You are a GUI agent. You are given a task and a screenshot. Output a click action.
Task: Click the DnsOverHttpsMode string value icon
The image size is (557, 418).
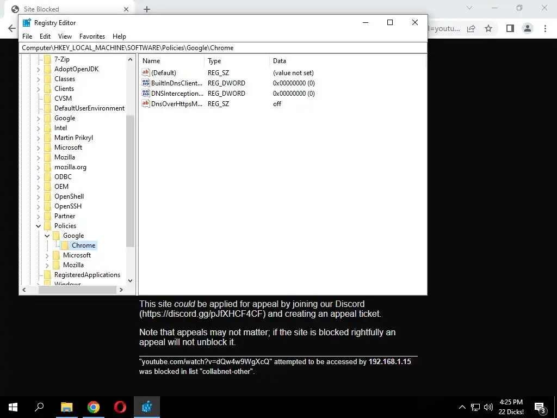tap(146, 103)
